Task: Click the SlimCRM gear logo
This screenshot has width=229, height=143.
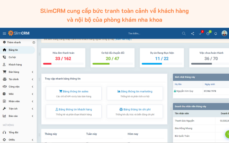Action: pyautogui.click(x=11, y=33)
